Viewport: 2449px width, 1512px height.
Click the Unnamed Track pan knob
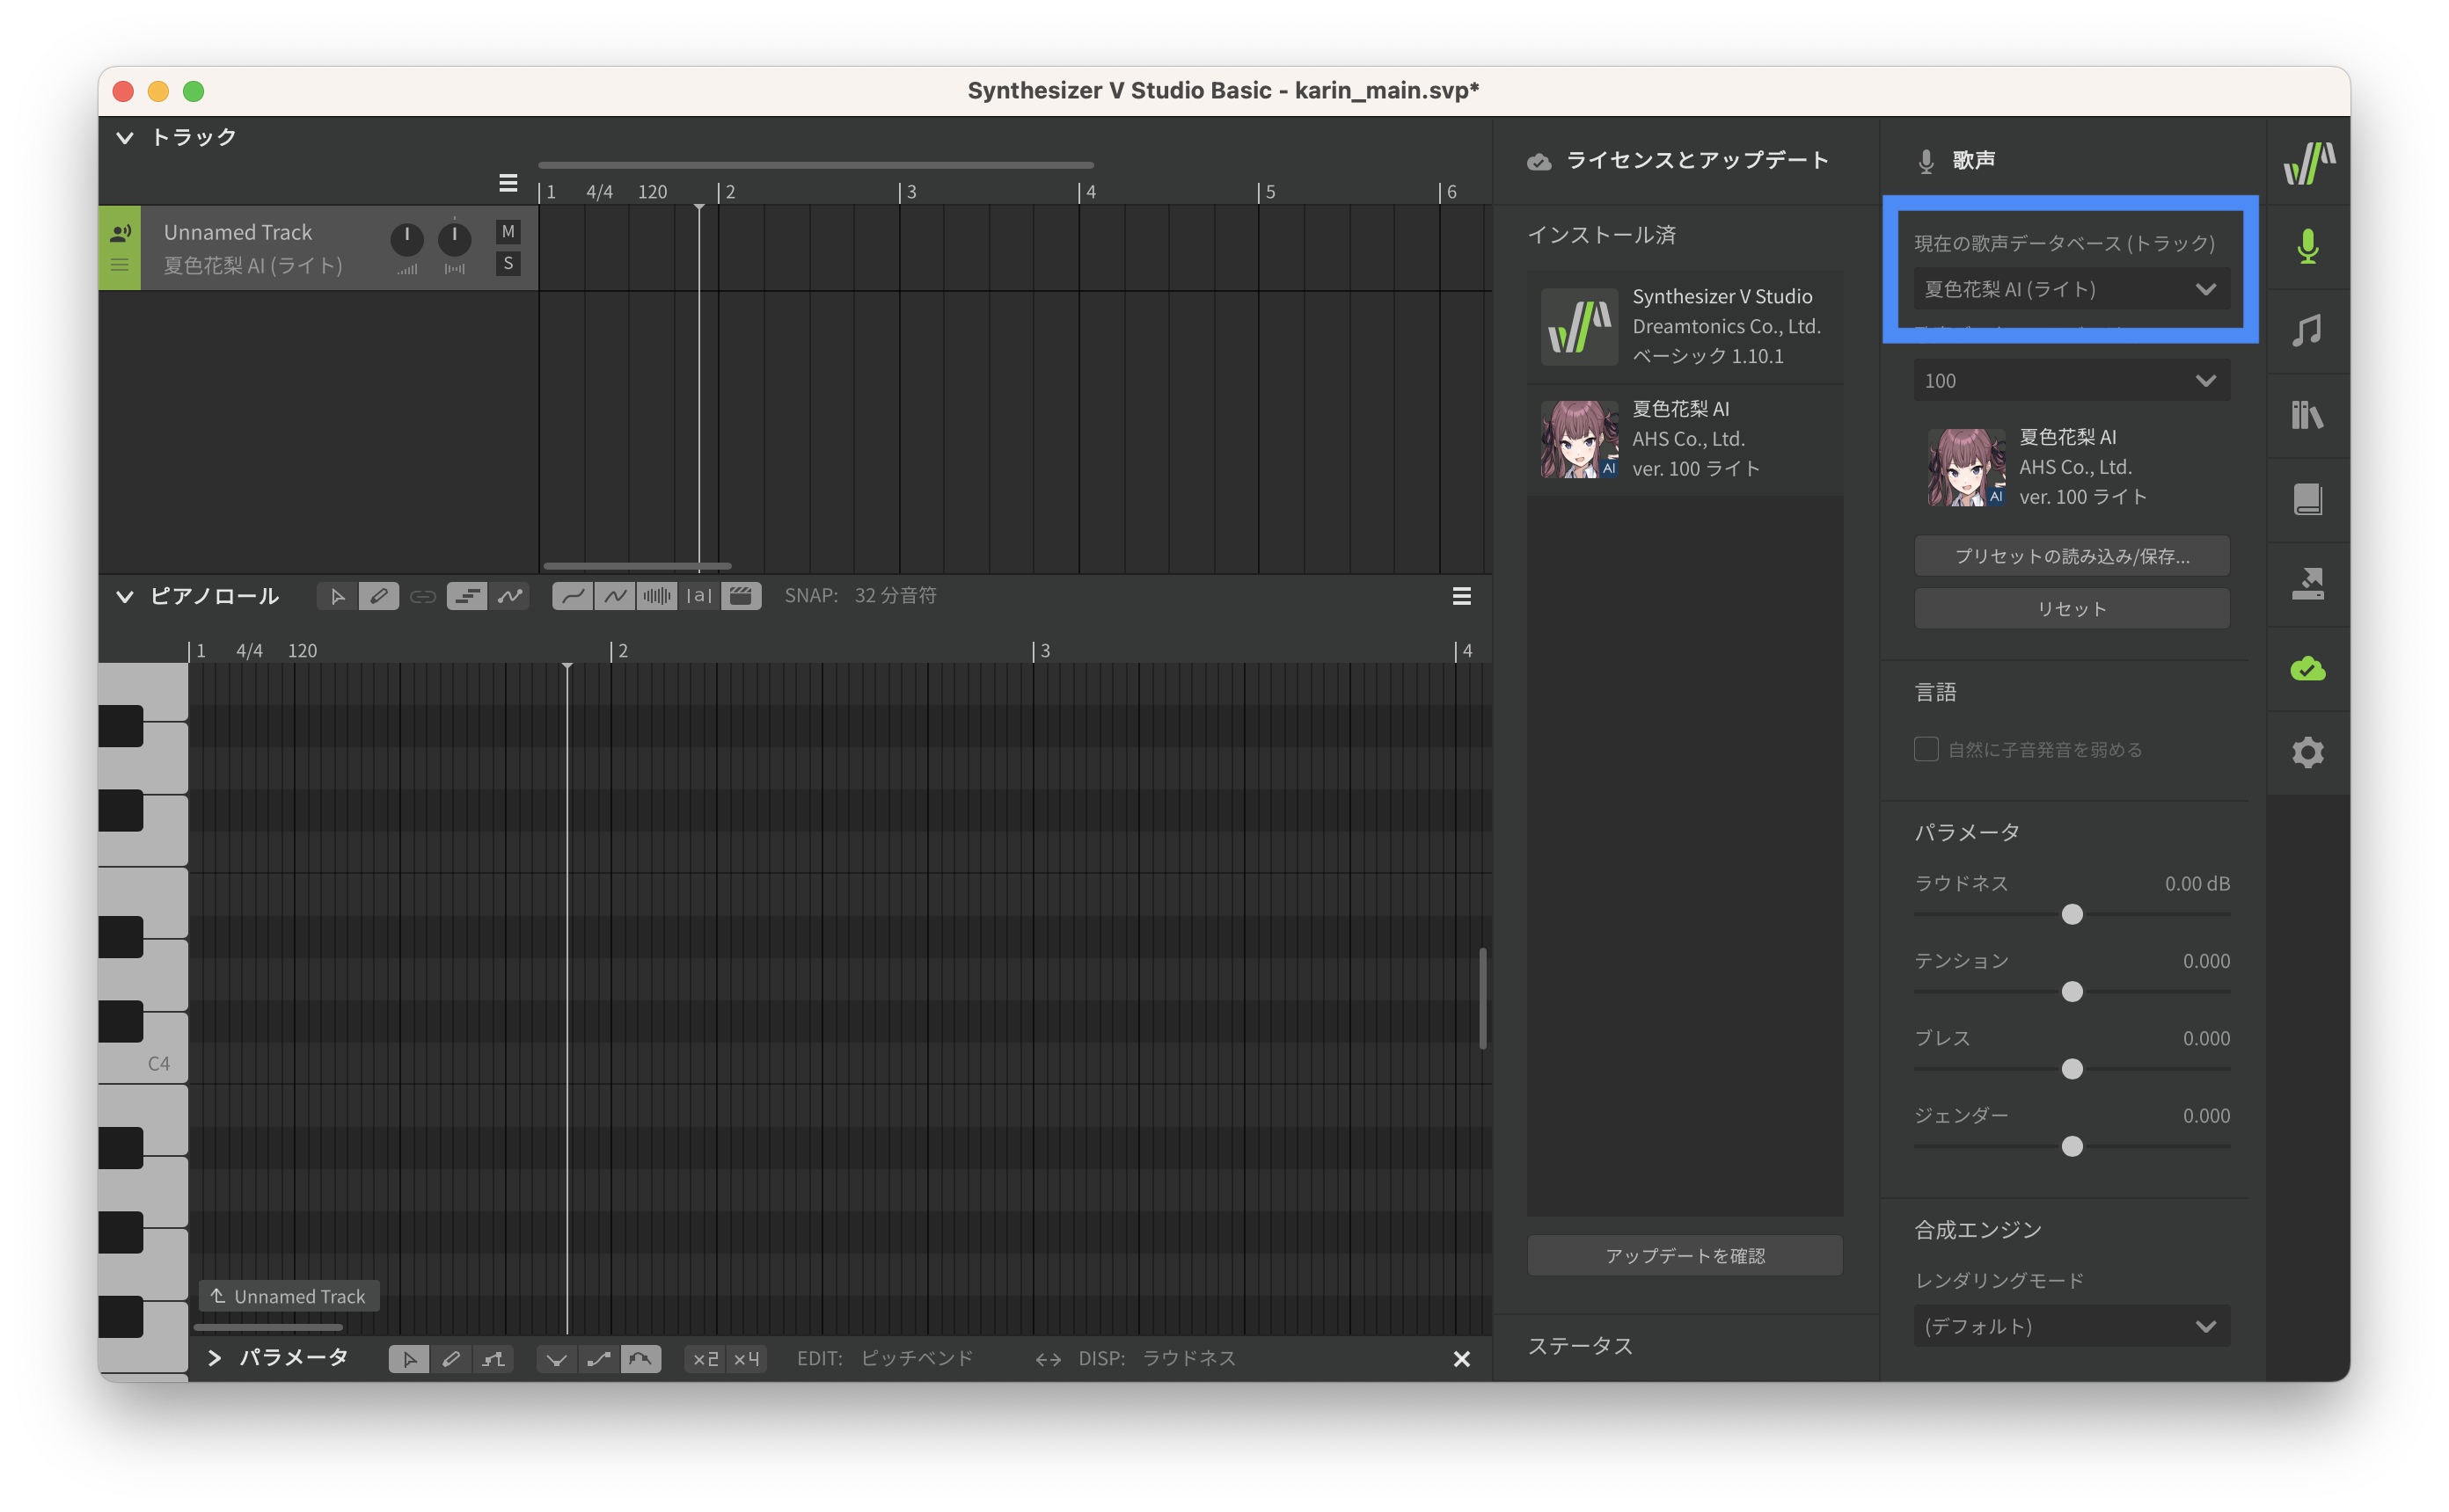(x=454, y=239)
